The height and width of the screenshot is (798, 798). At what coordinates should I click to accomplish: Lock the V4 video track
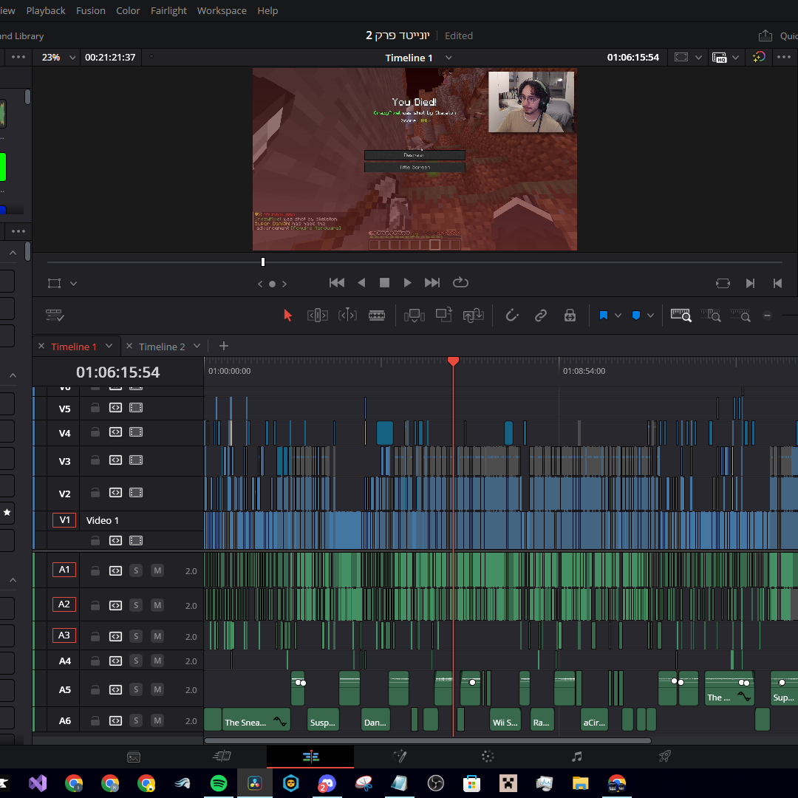coord(95,432)
